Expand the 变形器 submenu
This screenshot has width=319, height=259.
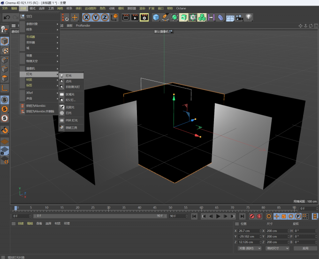(x=39, y=43)
